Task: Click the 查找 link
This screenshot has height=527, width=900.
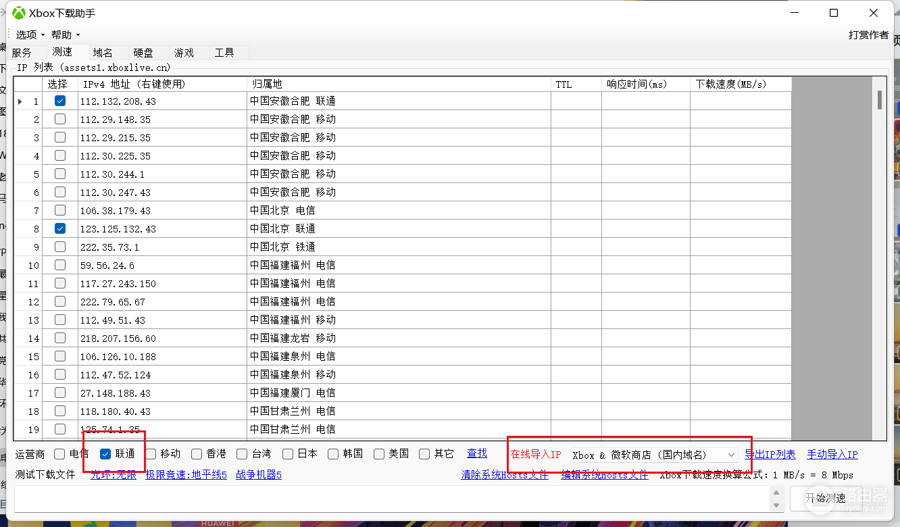Action: point(477,453)
